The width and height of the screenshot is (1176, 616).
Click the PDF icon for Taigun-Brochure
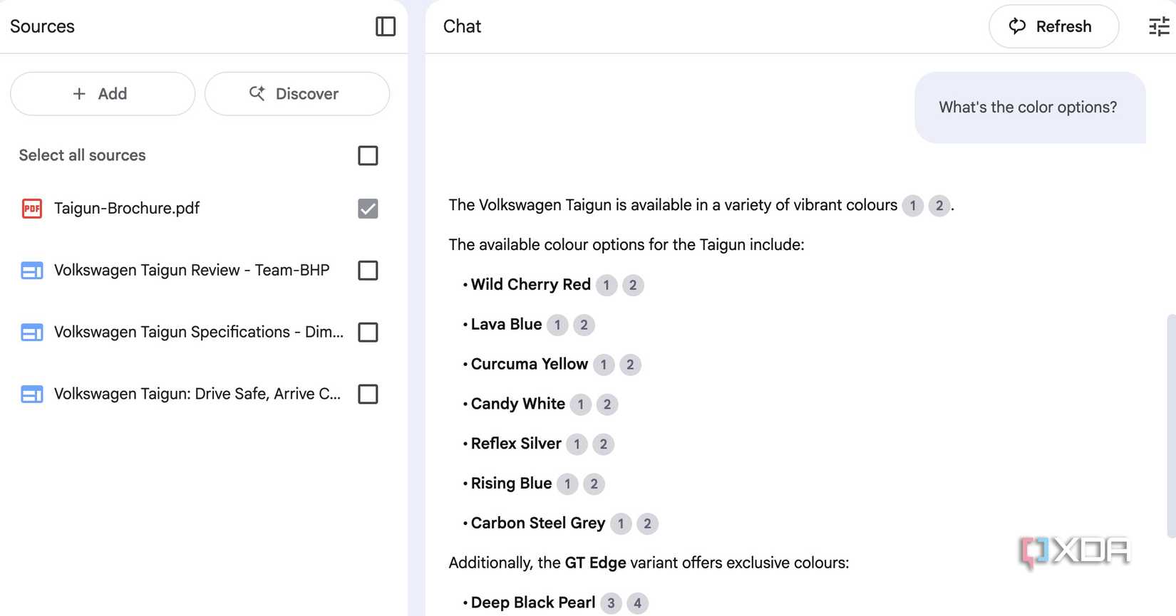pos(32,209)
